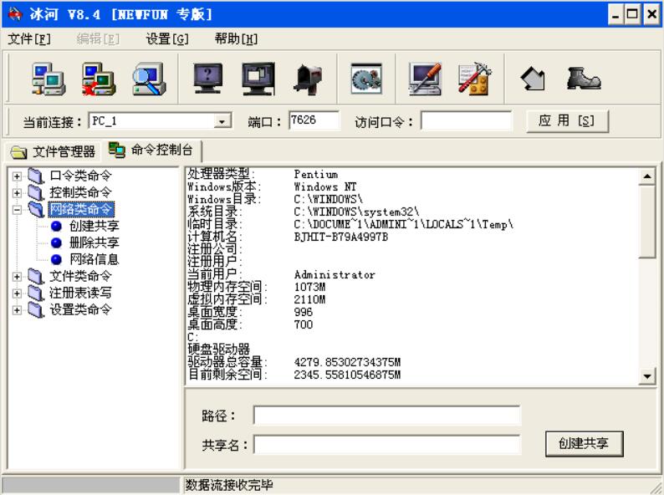Minimize the 冰河 window
Image resolution: width=664 pixels, height=495 pixels.
(x=616, y=15)
